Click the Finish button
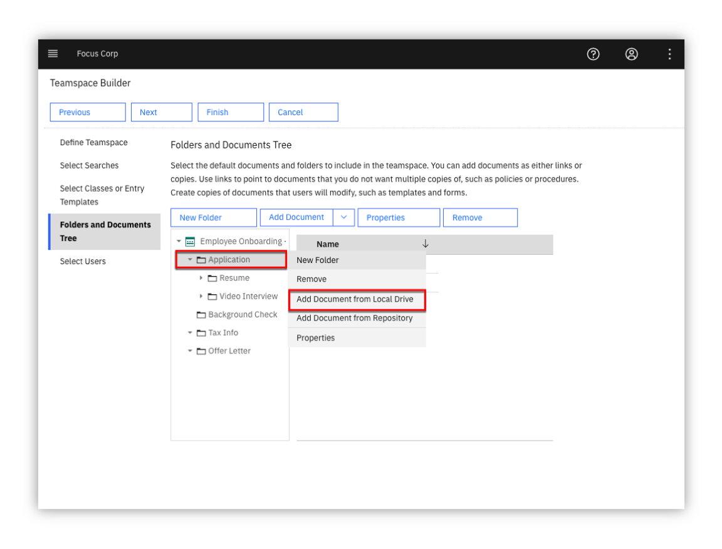The width and height of the screenshot is (722, 549). (x=231, y=112)
